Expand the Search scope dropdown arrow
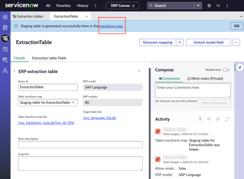The image size is (244, 179). pyautogui.click(x=198, y=6)
